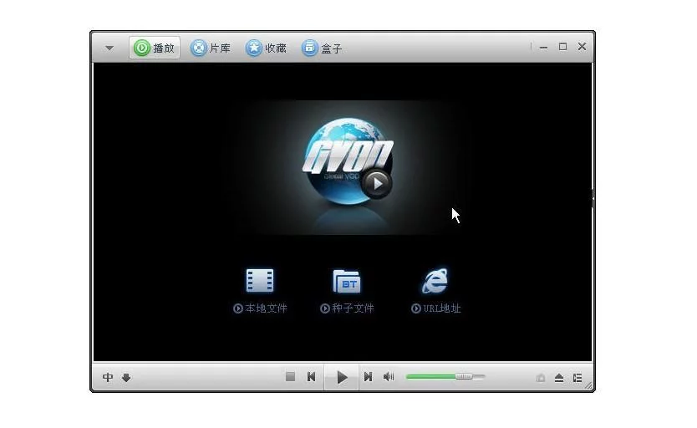Screen dimensions: 697x428
Task: Click the eject open file icon
Action: coord(559,378)
